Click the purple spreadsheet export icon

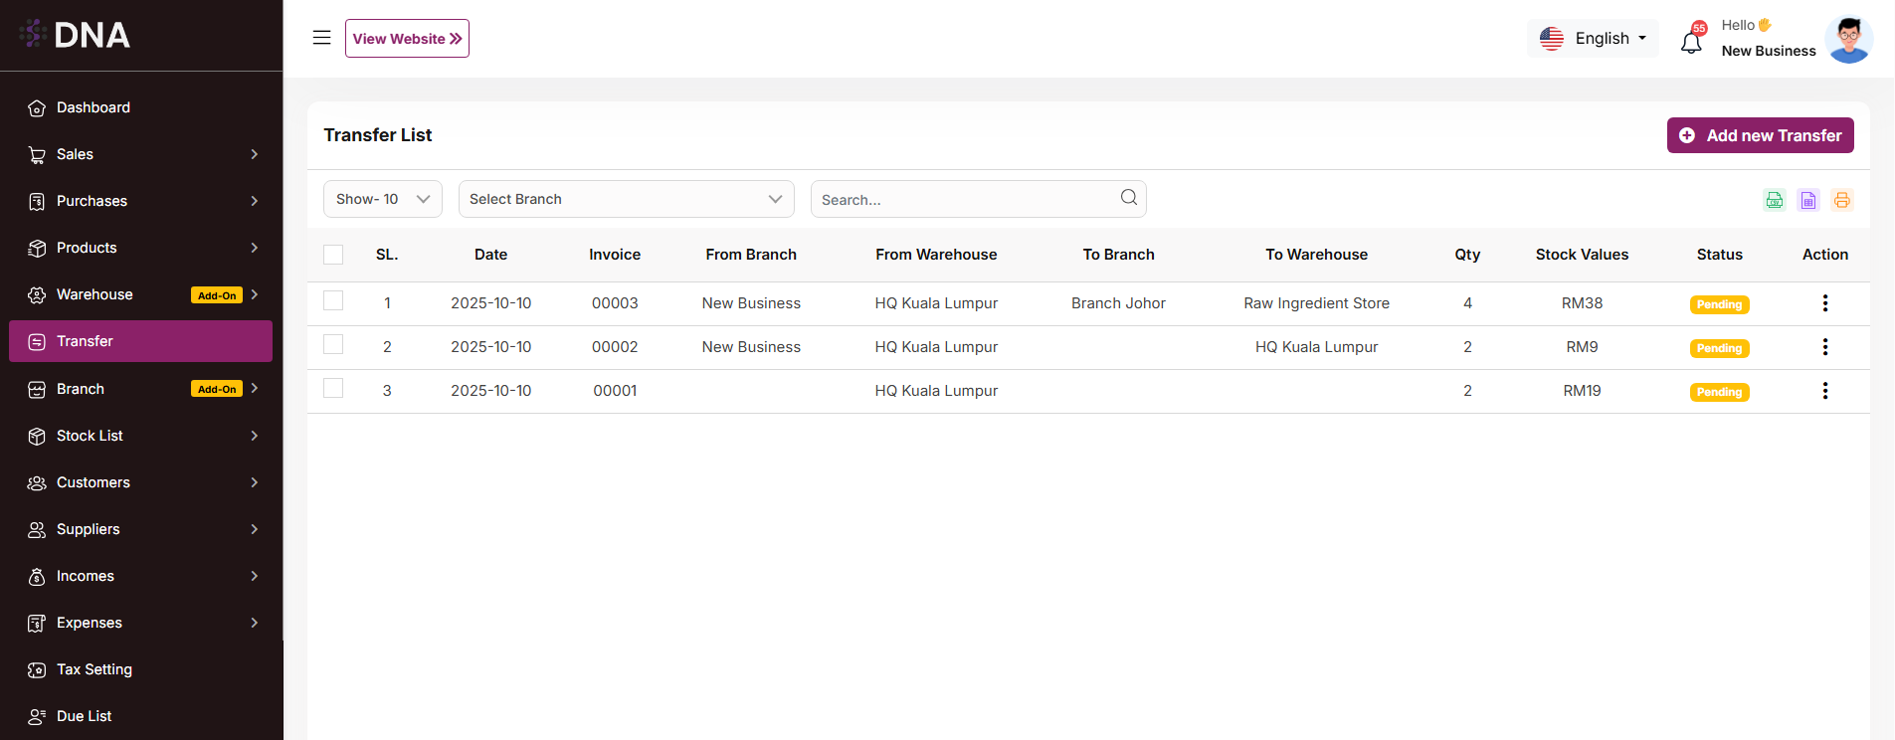pyautogui.click(x=1807, y=200)
